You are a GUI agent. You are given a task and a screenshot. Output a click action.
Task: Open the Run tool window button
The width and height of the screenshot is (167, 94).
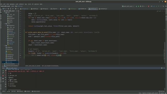9,91
